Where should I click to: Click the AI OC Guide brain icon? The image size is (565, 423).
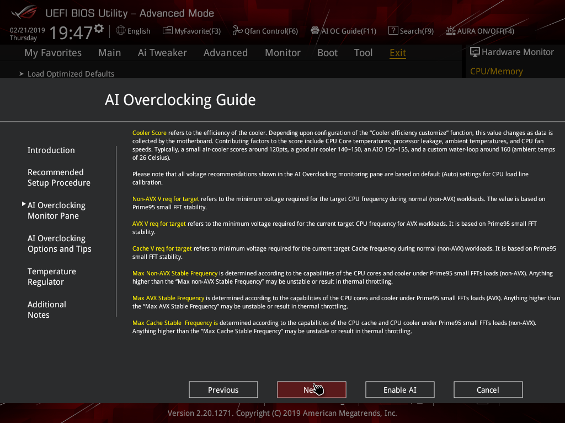click(315, 31)
